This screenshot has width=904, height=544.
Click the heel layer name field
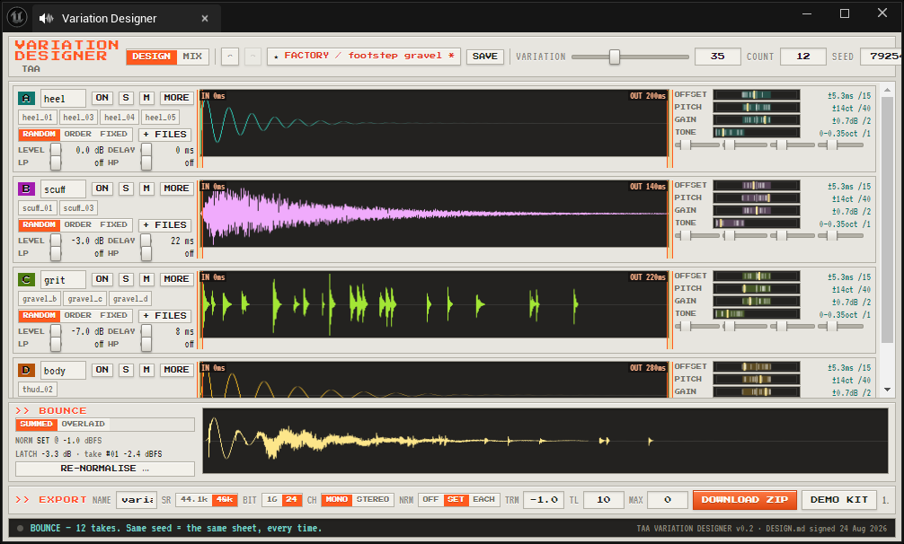tap(63, 99)
